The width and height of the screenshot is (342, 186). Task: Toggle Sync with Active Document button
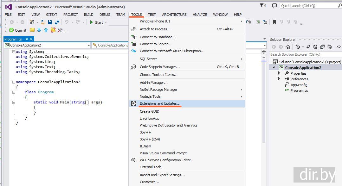point(308,47)
